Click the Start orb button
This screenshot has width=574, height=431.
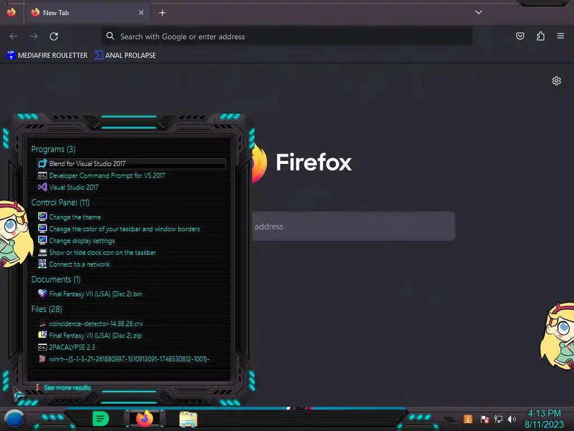(14, 419)
